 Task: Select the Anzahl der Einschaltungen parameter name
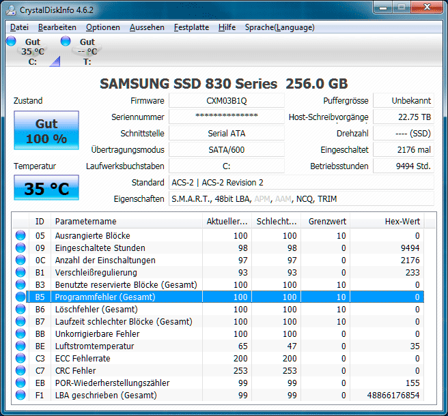point(105,261)
